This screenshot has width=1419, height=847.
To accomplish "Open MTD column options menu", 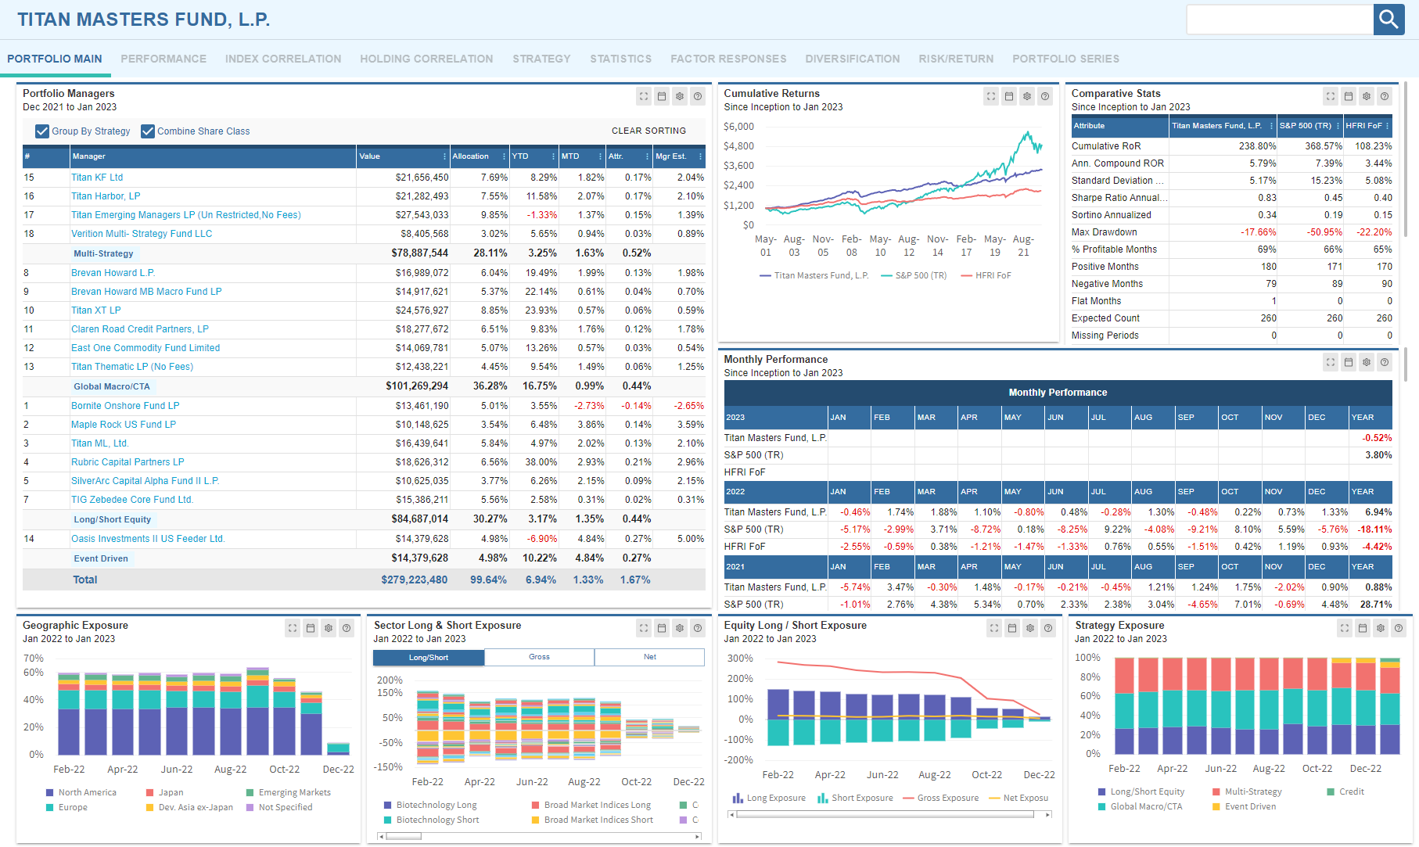I will (601, 156).
